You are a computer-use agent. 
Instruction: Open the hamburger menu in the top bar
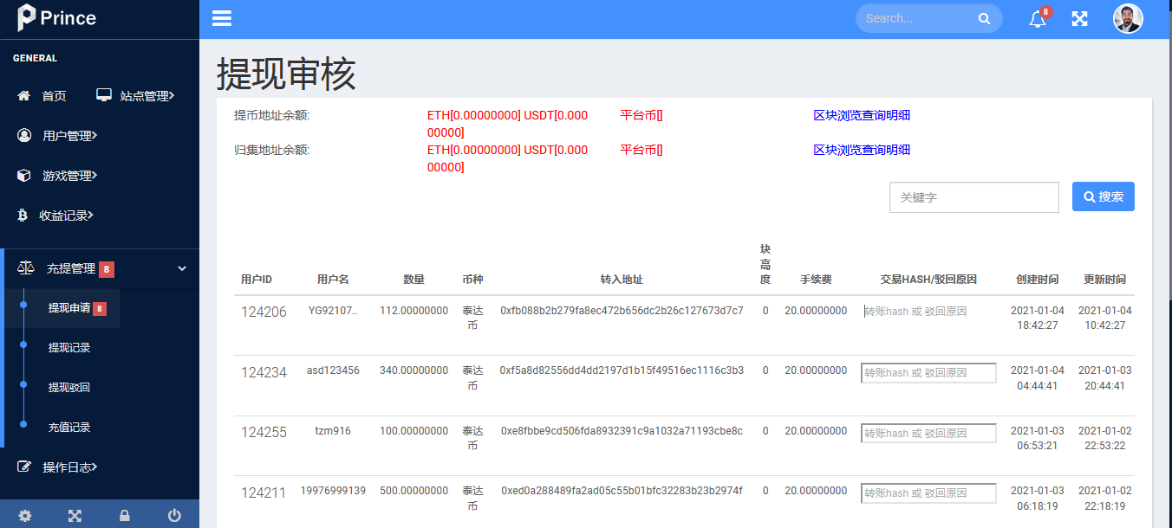[x=221, y=17]
